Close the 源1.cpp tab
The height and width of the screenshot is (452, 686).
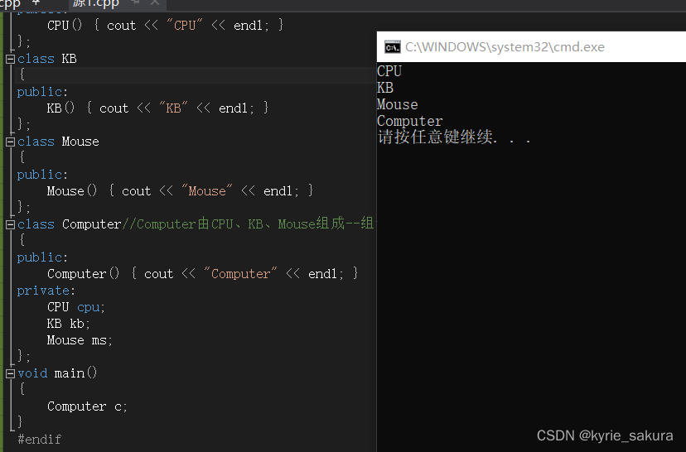click(153, 3)
